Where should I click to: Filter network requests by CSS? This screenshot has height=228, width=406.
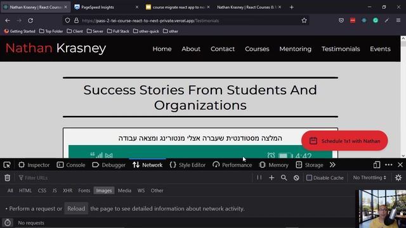[x=42, y=191]
